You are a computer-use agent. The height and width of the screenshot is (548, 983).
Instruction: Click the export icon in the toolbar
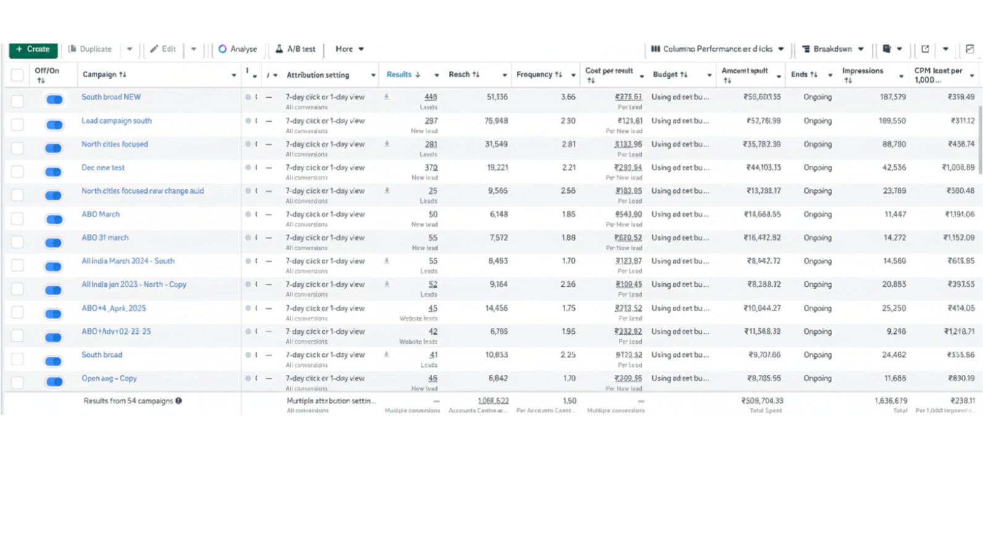[925, 49]
